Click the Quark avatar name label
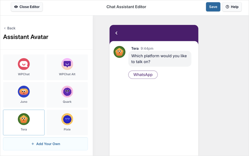This screenshot has height=156, width=249. [x=67, y=102]
